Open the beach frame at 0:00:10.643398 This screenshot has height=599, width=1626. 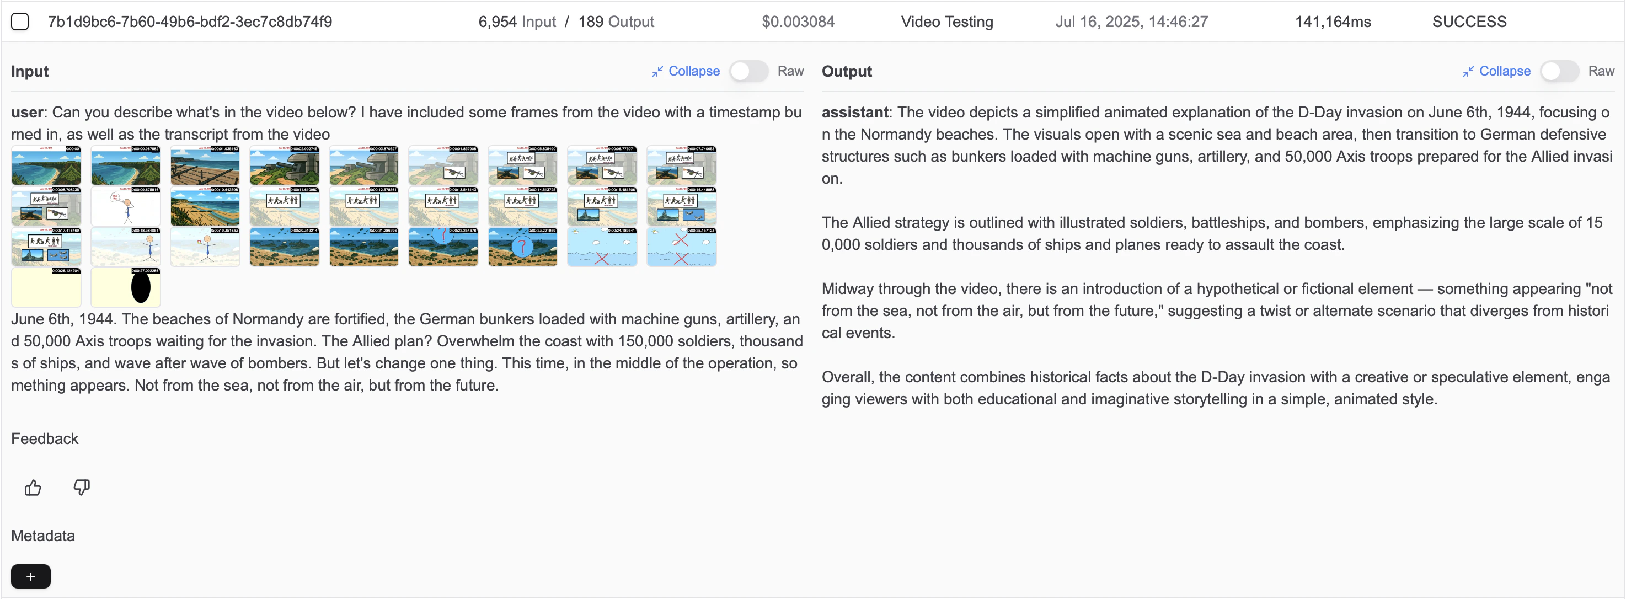[205, 206]
